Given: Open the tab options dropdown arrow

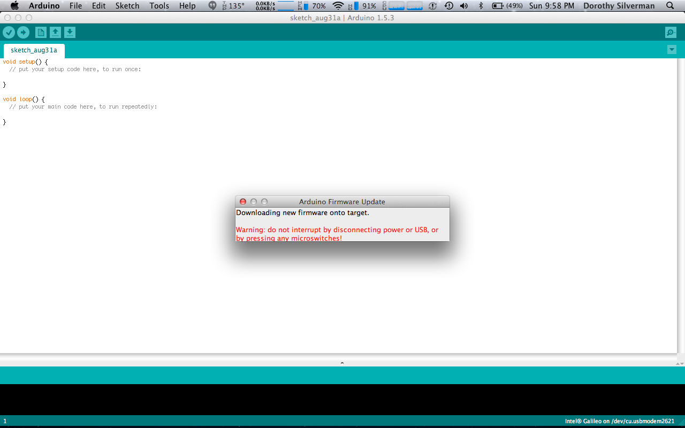Looking at the screenshot, I should point(672,50).
